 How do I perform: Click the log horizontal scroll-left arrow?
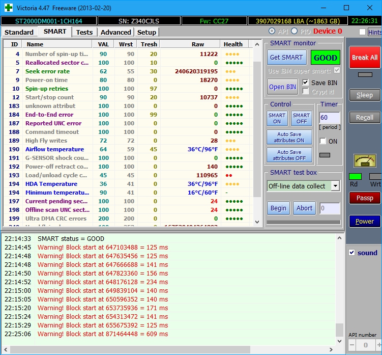(6, 349)
